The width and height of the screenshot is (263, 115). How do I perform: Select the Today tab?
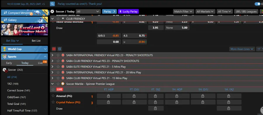tap(25, 63)
